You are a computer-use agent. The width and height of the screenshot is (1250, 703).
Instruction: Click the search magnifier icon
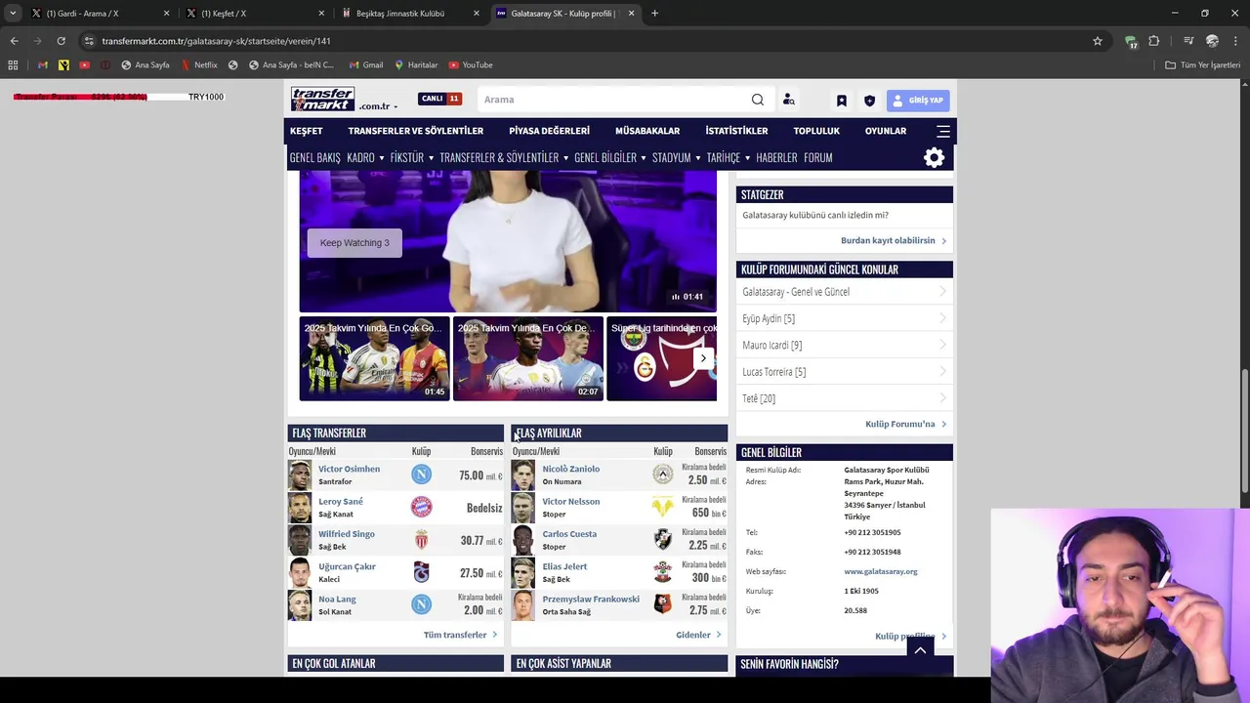tap(758, 100)
